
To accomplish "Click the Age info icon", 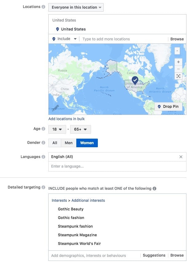I will tap(43, 129).
